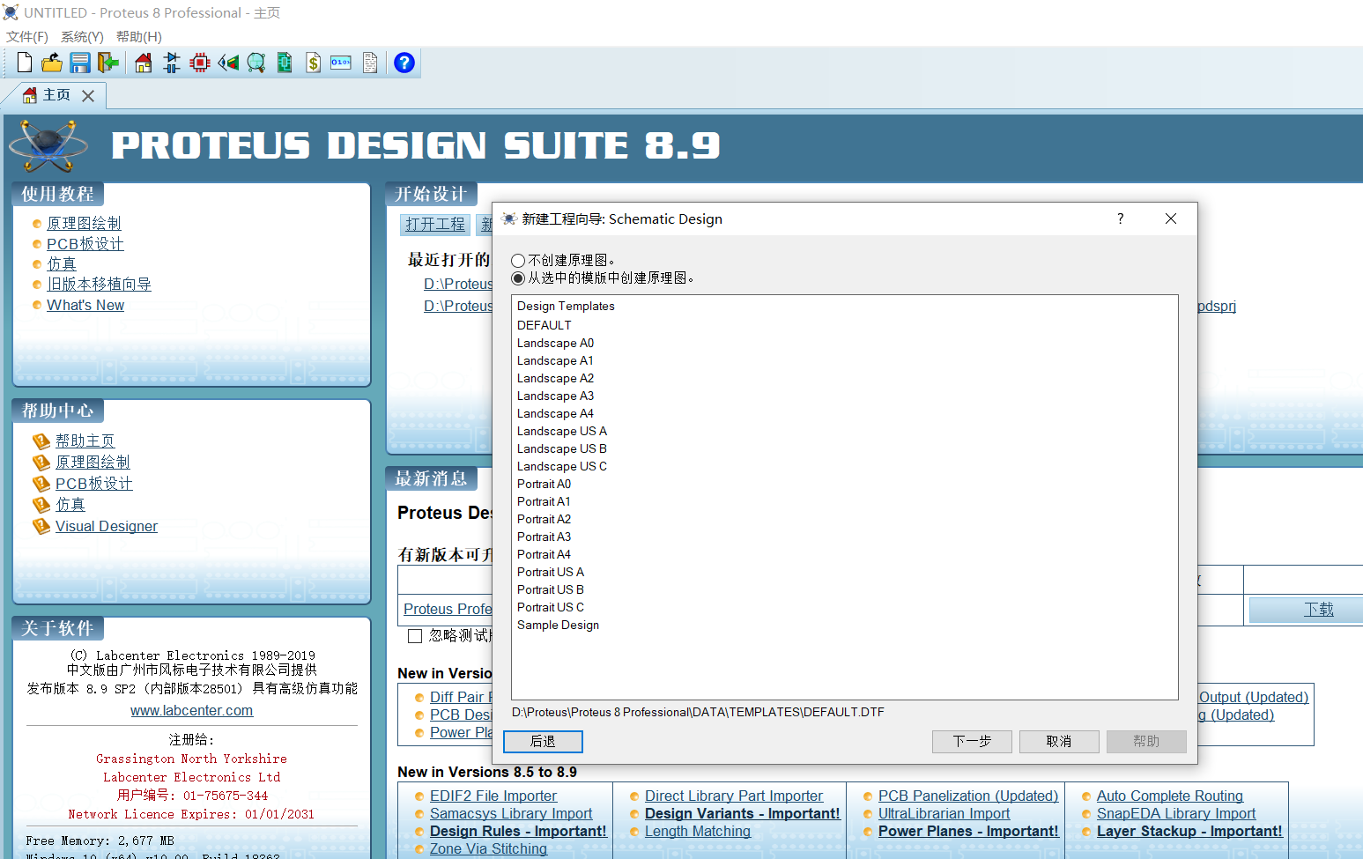
Task: Open Auto Complete Routing link
Action: (1170, 796)
